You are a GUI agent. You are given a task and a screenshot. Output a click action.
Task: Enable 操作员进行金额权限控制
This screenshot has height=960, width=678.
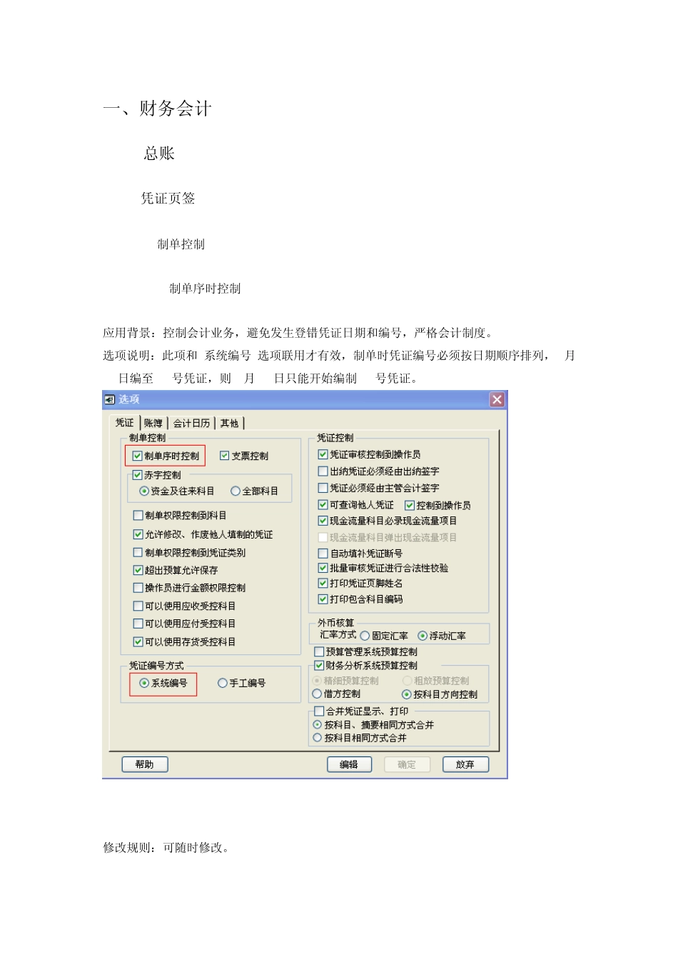click(138, 588)
